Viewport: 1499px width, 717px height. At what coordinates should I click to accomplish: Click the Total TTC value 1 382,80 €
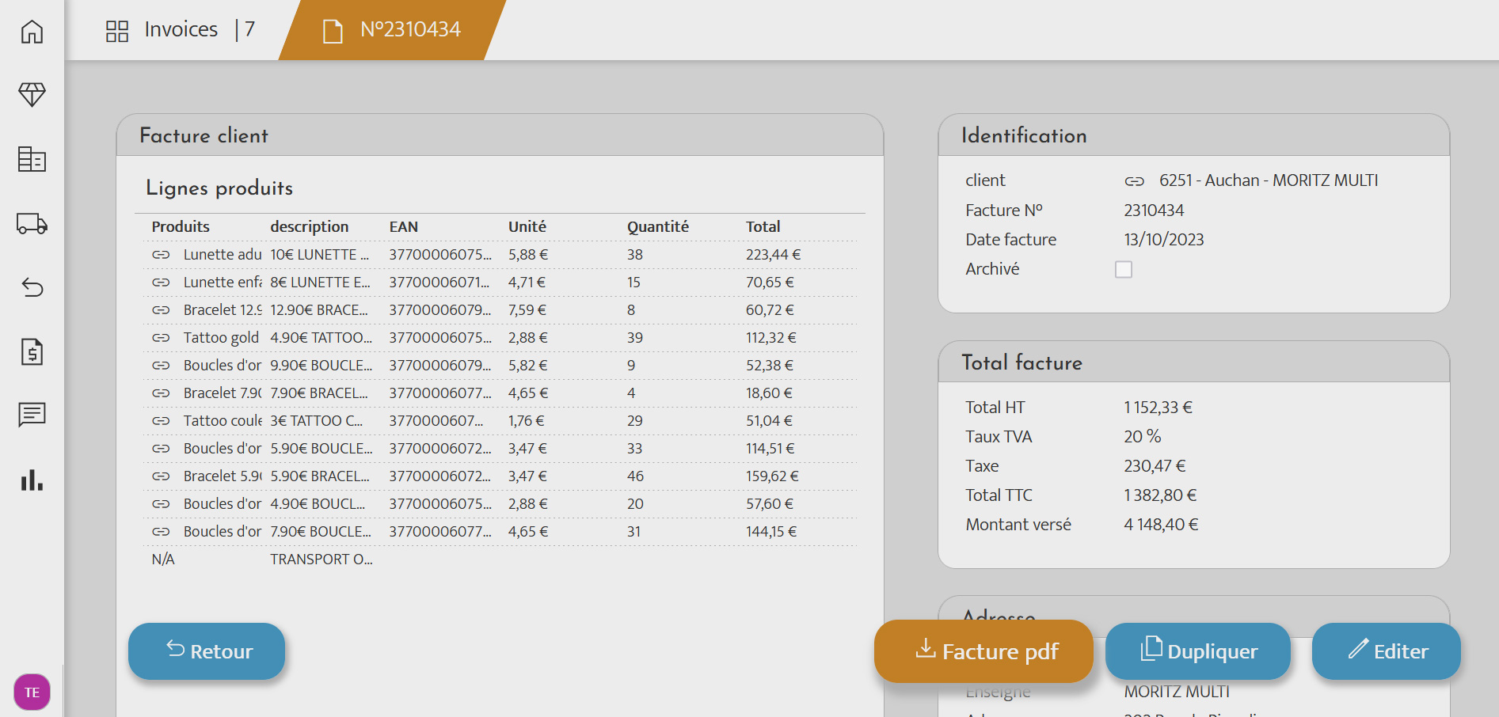point(1160,495)
